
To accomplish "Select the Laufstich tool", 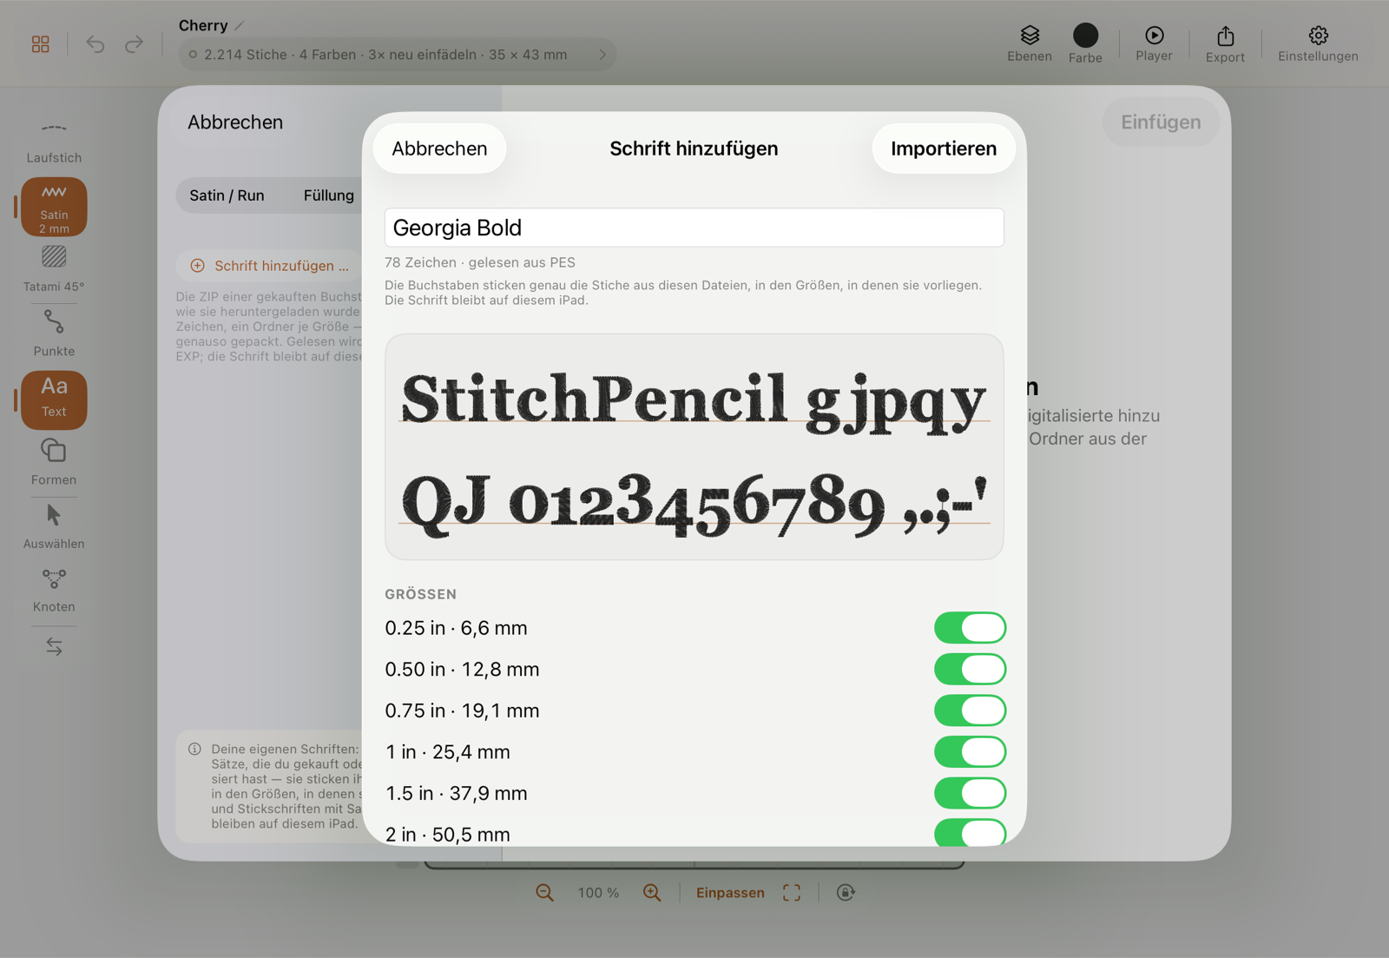I will [x=54, y=142].
